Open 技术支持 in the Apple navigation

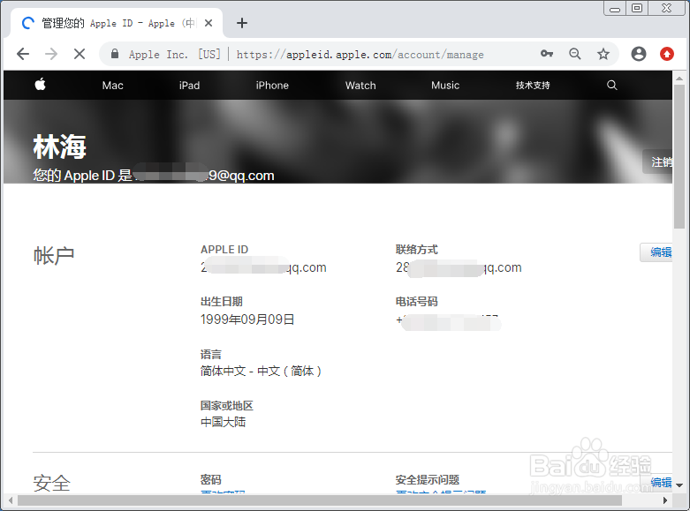pyautogui.click(x=533, y=86)
